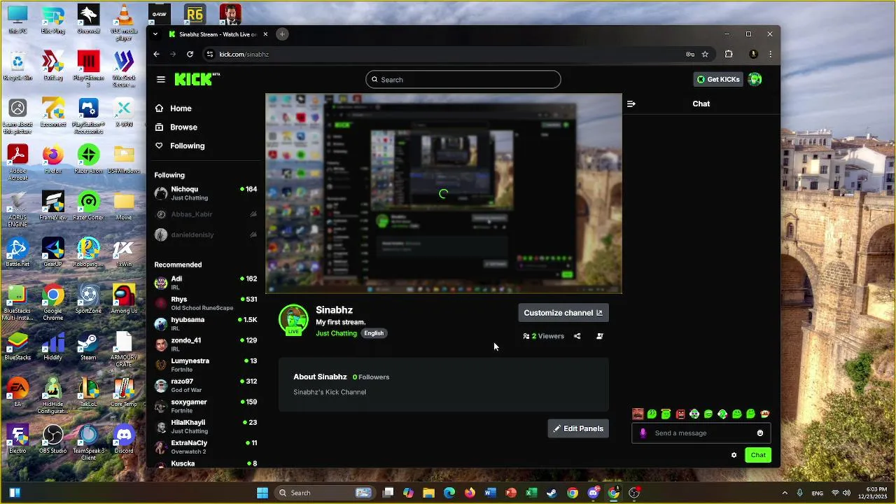Open danieldenisly offline channel

point(206,234)
